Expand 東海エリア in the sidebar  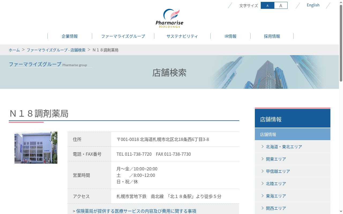(x=293, y=196)
